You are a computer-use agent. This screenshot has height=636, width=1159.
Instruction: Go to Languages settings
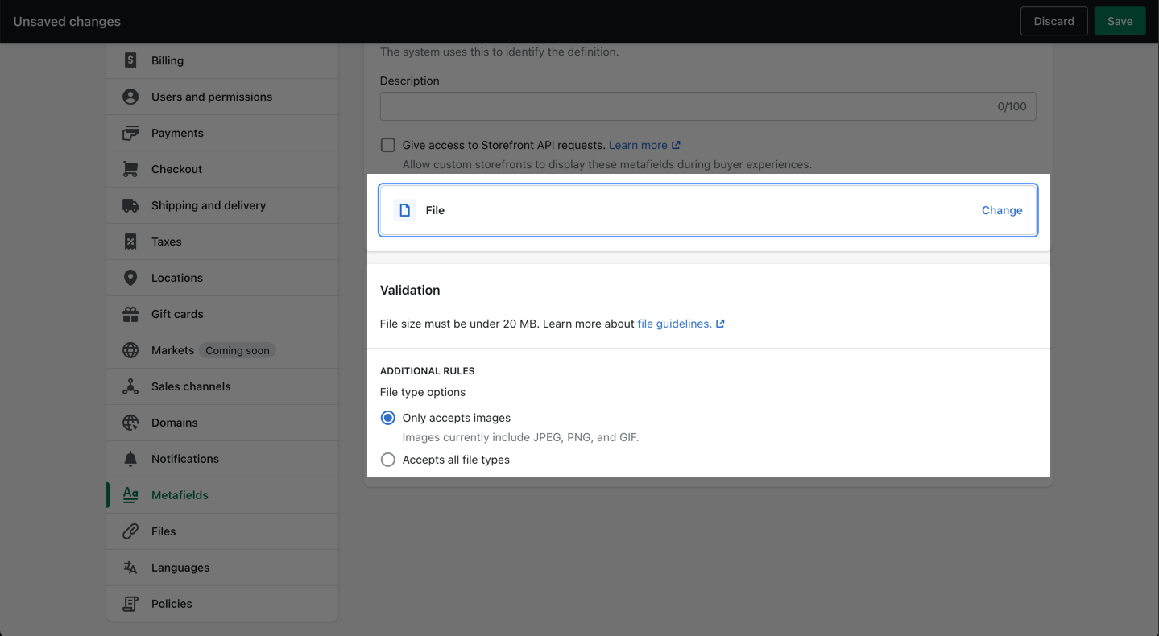(222, 568)
